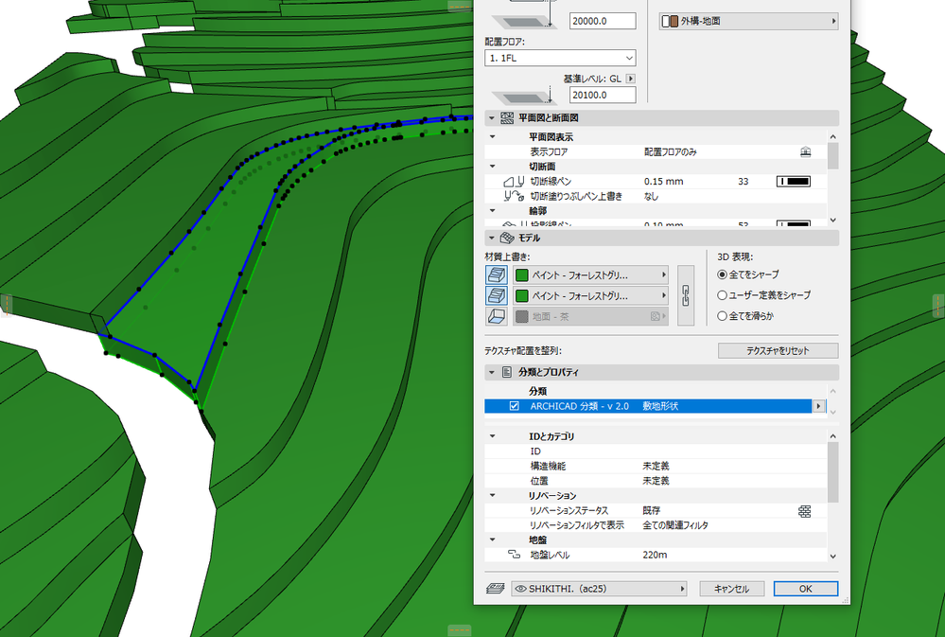Click the 切断線ペン row icon
This screenshot has width=945, height=637.
514,181
